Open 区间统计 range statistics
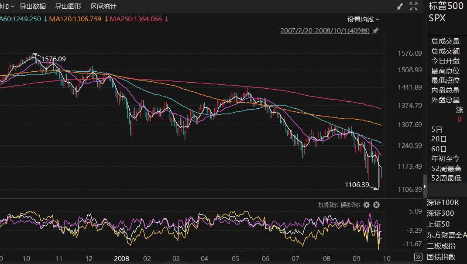The width and height of the screenshot is (467, 264). point(103,6)
